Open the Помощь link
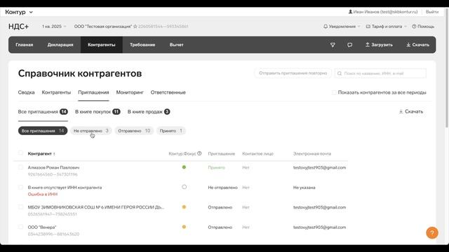This screenshot has height=252, width=449. point(423,27)
